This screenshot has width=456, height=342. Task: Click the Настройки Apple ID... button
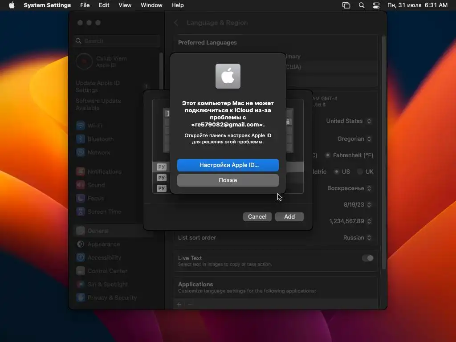[228, 165]
